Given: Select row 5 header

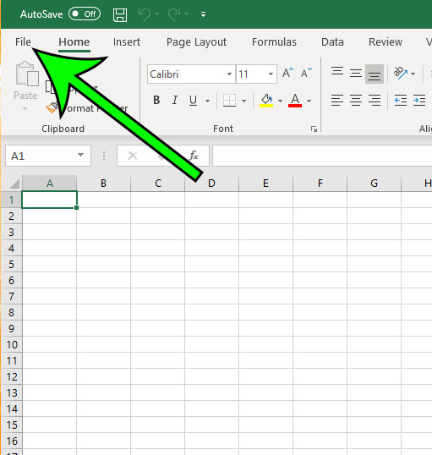Looking at the screenshot, I should tap(11, 265).
